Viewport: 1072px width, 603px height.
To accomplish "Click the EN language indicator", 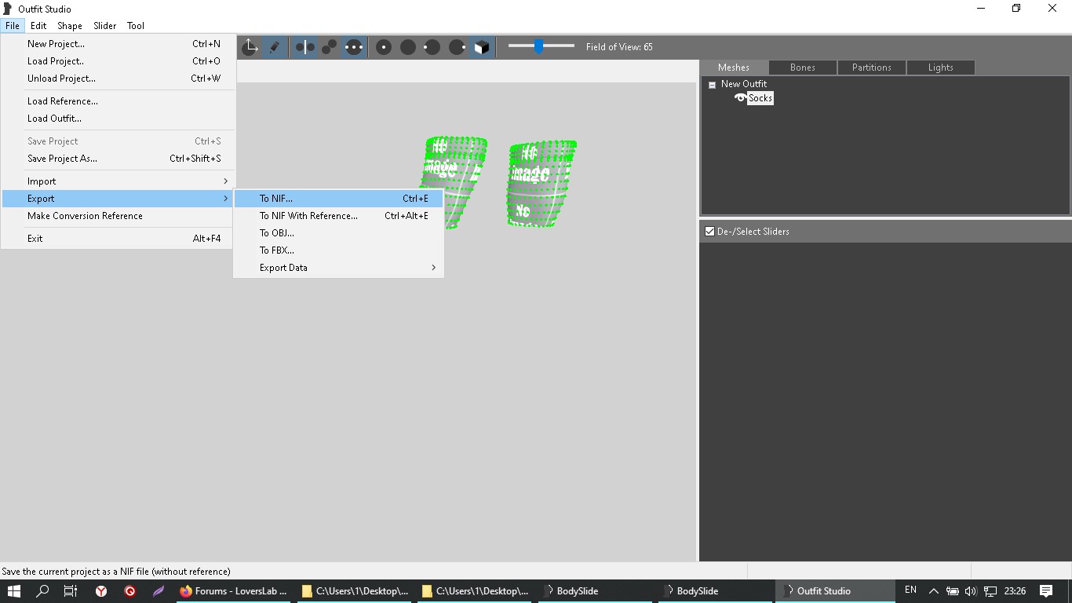I will click(x=910, y=590).
